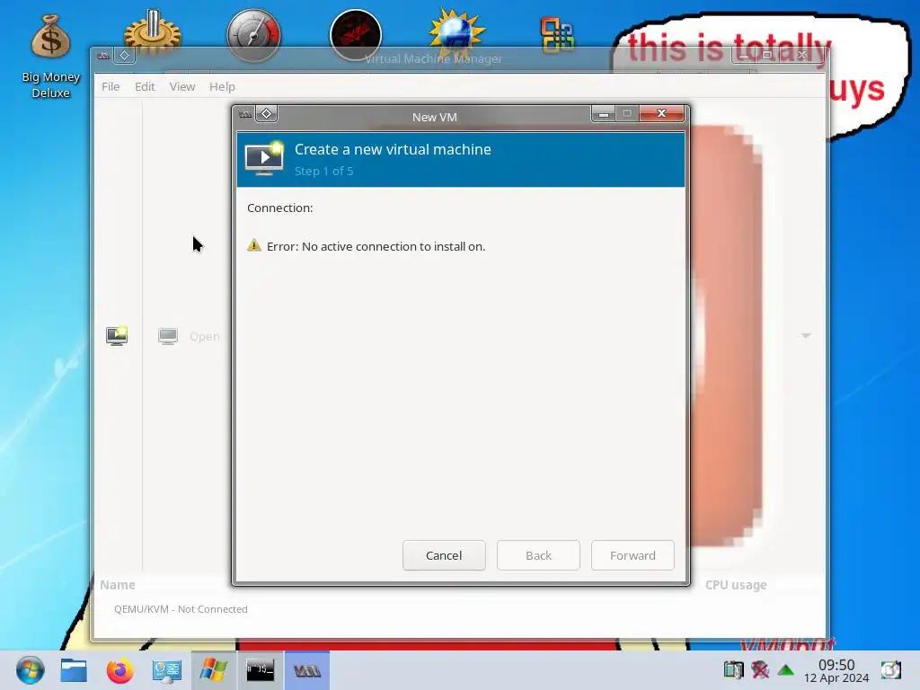Screen dimensions: 920x690
Task: Click the CPU usage column header
Action: tap(736, 585)
